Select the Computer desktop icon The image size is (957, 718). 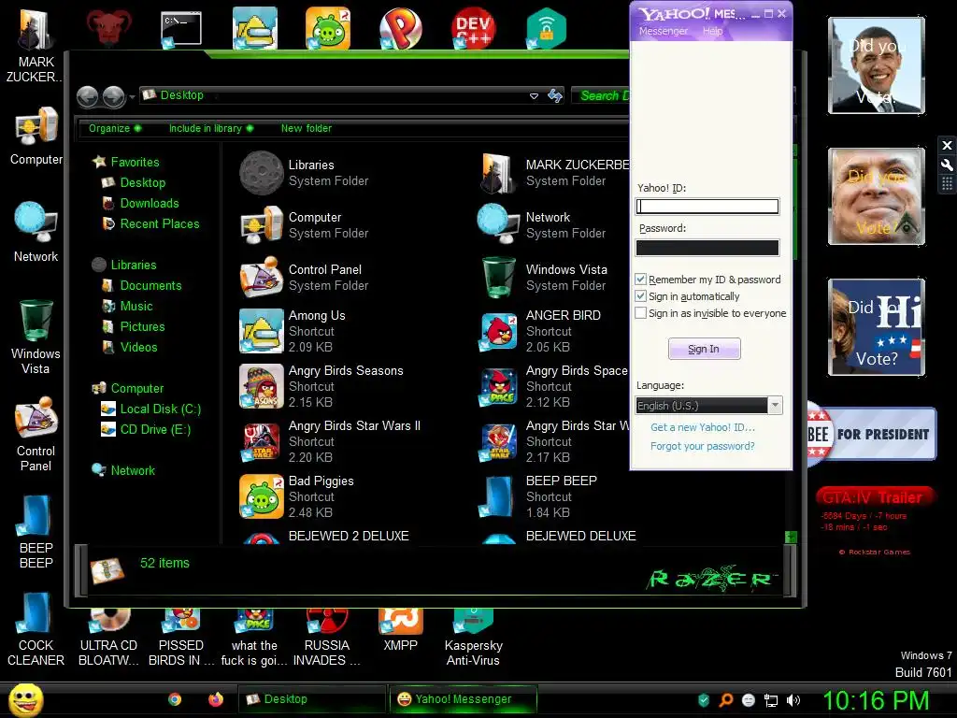(x=36, y=136)
